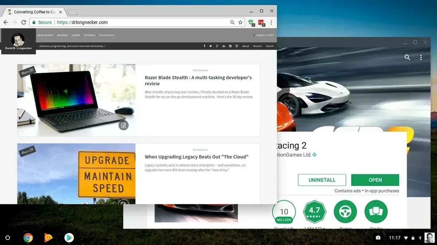The height and width of the screenshot is (245, 437).
Task: Click the Upgrade Maintain Speed sign thumbnail
Action: (x=76, y=174)
